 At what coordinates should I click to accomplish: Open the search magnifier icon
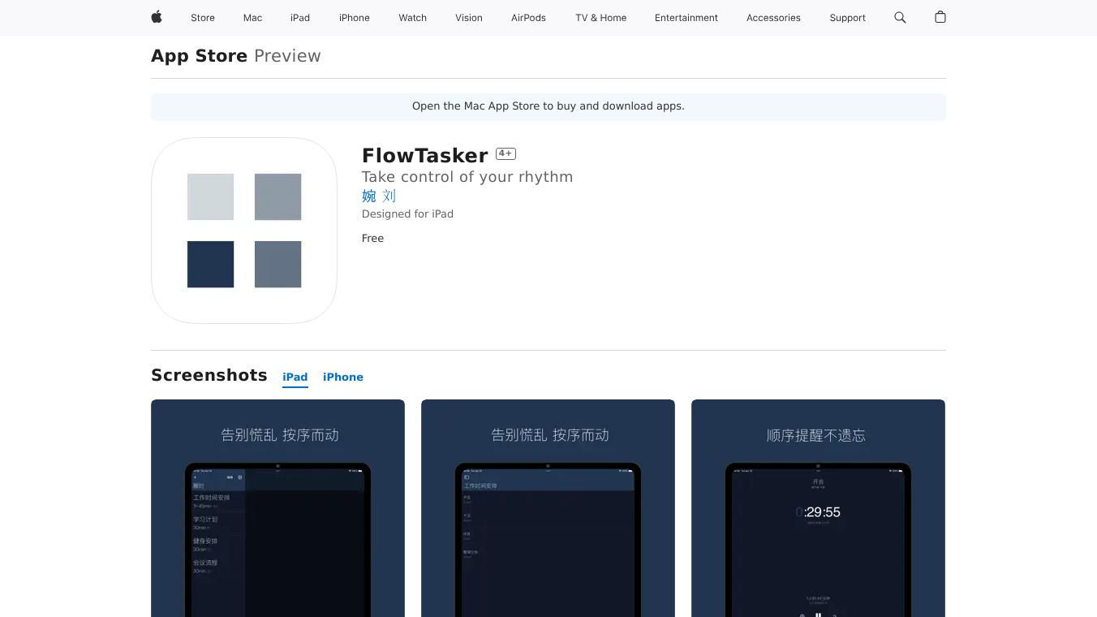(900, 17)
